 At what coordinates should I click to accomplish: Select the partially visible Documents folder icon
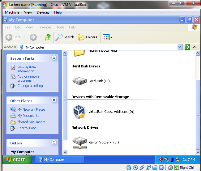[79, 53]
